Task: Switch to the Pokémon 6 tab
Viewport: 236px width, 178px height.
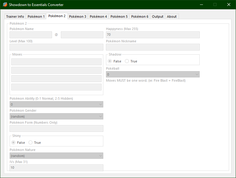Action: [x=140, y=17]
